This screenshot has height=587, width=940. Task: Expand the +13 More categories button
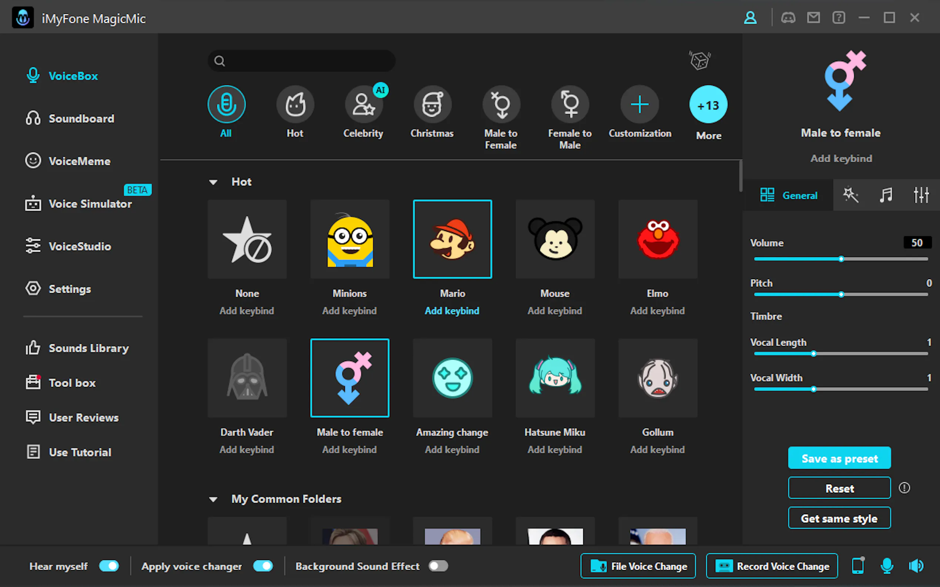(x=708, y=105)
